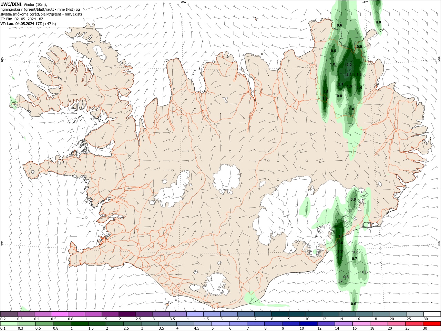Click the '3.5' label under lower legend row
This screenshot has height=331, width=441.
coord(162,328)
